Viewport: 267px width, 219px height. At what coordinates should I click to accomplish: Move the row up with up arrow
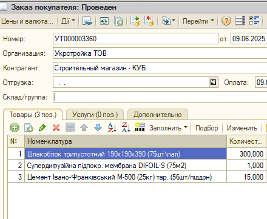pyautogui.click(x=84, y=127)
